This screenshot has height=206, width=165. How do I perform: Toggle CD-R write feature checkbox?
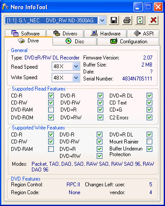click(x=51, y=134)
